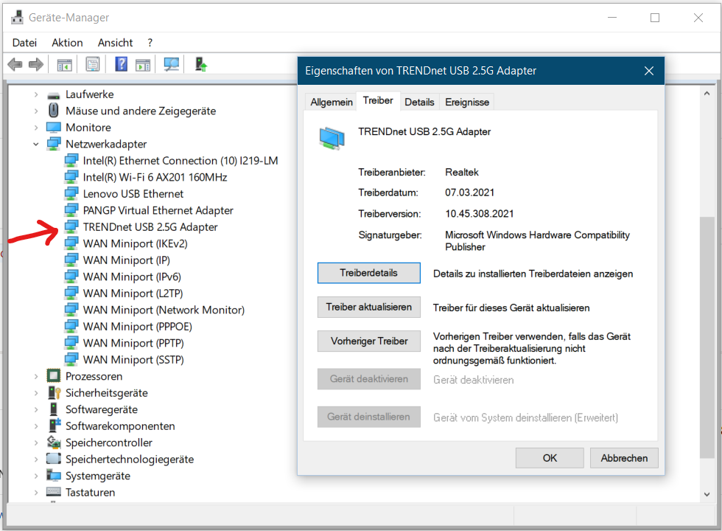The image size is (722, 531).
Task: Select WAN Miniport (IPv6) entry
Action: click(132, 277)
